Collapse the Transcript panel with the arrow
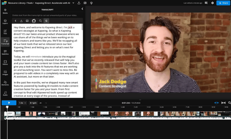Image resolution: width=231 pixels, height=139 pixels. (82, 9)
